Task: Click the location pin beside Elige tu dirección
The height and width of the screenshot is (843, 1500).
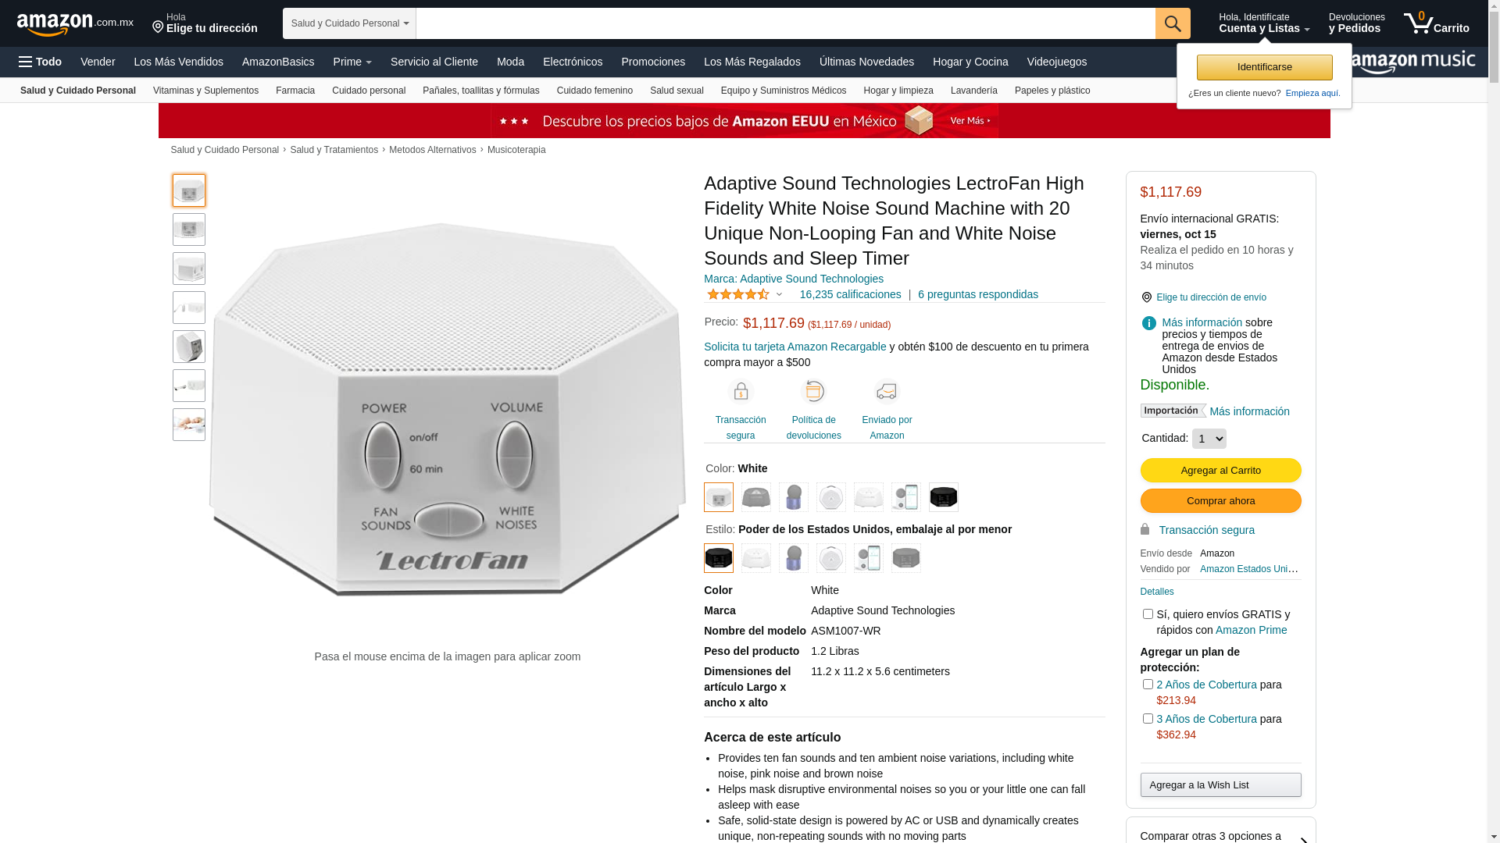Action: (158, 27)
